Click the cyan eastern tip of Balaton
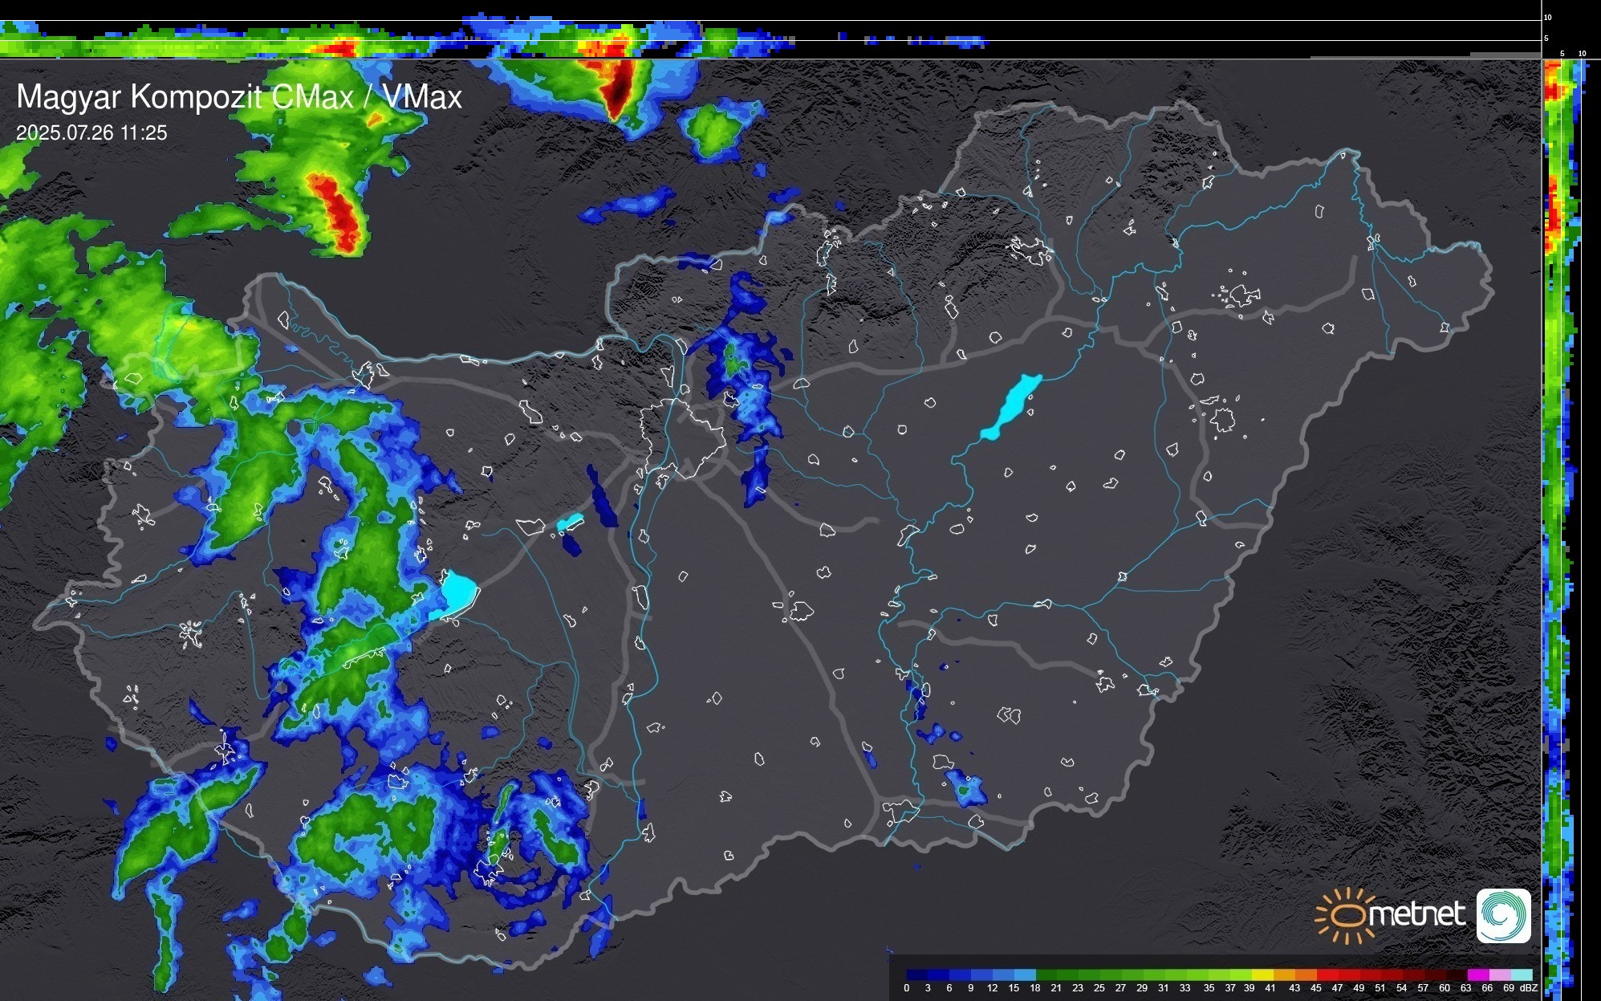Screen dimensions: 1601x1001 click(458, 593)
